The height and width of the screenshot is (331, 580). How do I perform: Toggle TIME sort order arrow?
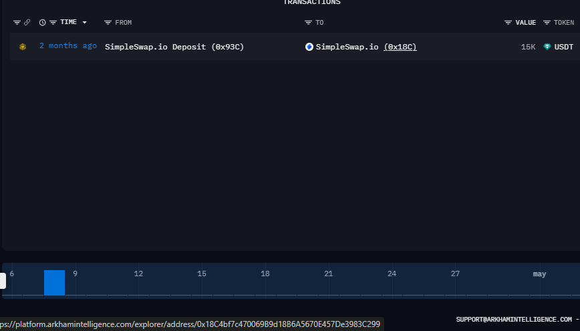click(x=84, y=23)
